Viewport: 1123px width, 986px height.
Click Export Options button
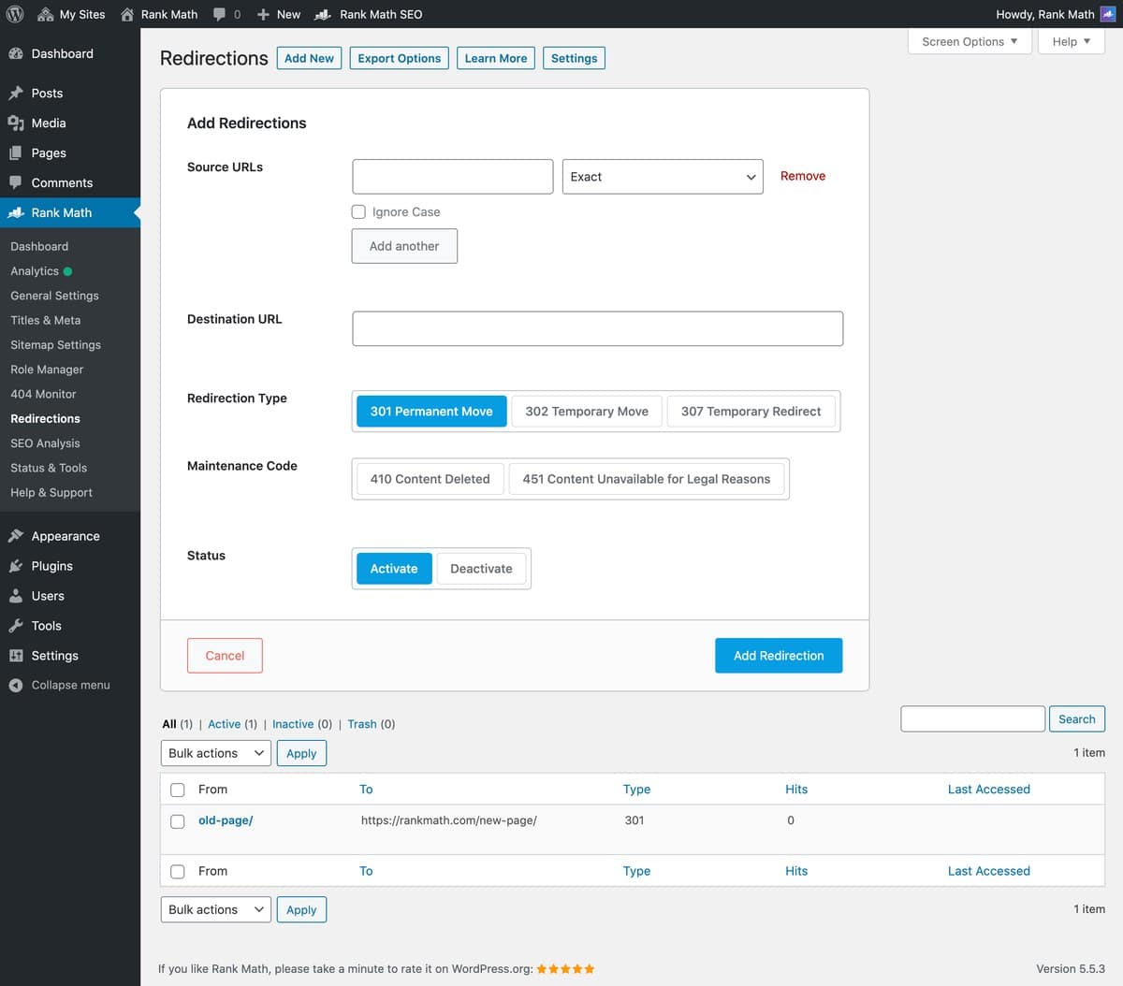click(400, 58)
